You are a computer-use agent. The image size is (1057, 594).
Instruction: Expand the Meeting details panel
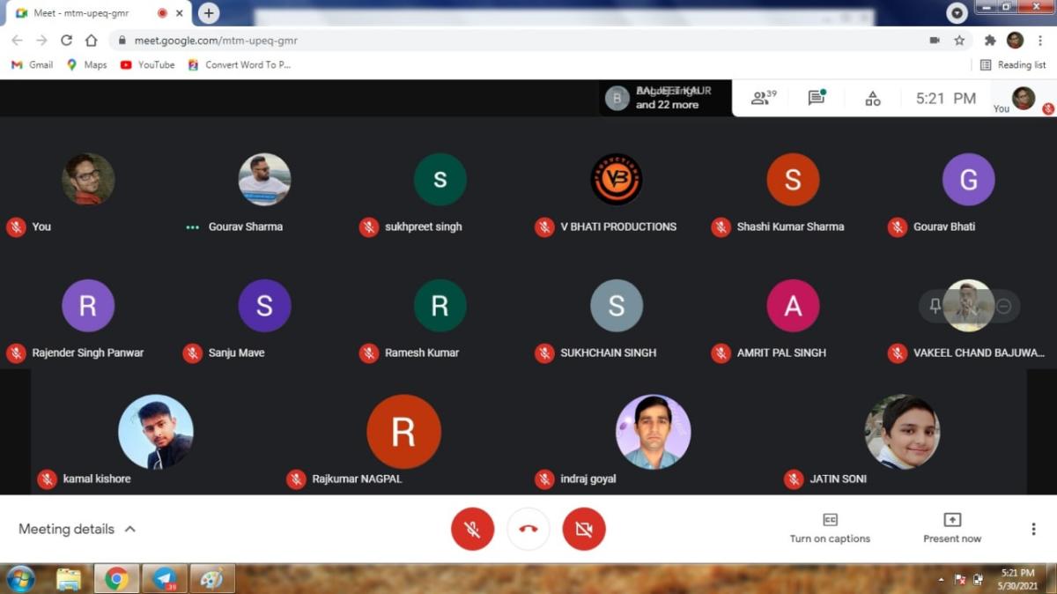(78, 529)
